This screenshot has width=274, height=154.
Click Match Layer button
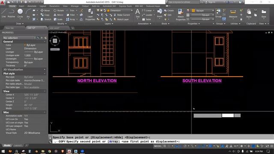tap(121, 19)
